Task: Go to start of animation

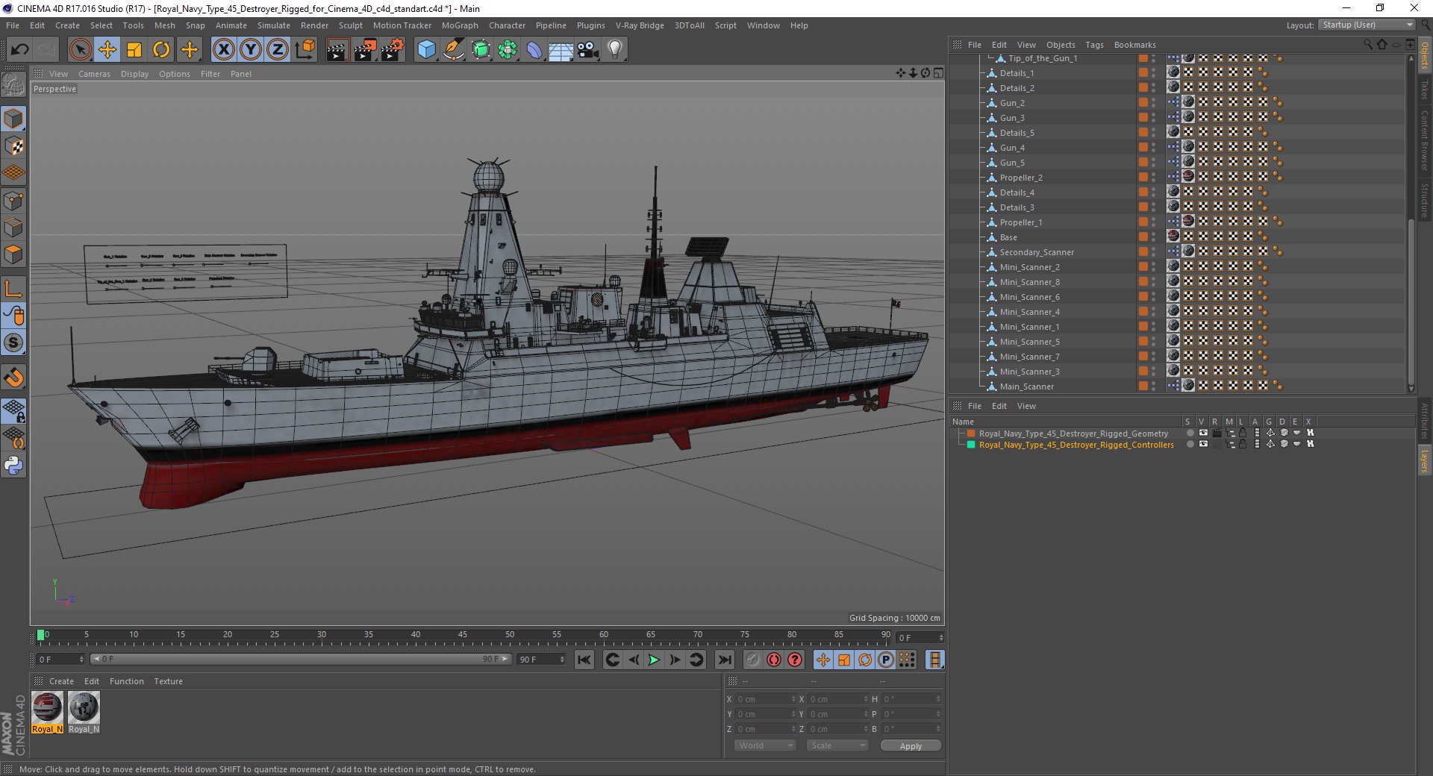Action: (x=584, y=660)
